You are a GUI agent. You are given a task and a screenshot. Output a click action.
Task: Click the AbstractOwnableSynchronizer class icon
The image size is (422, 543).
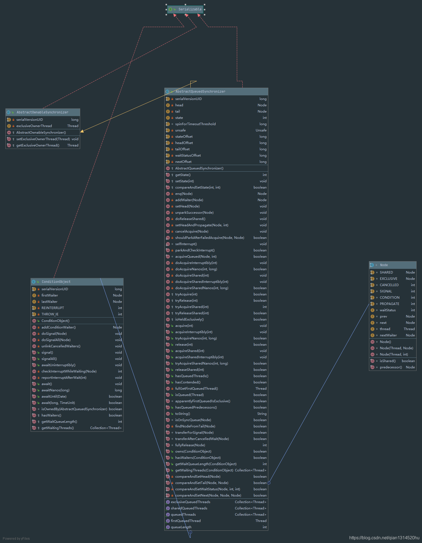(x=8, y=112)
